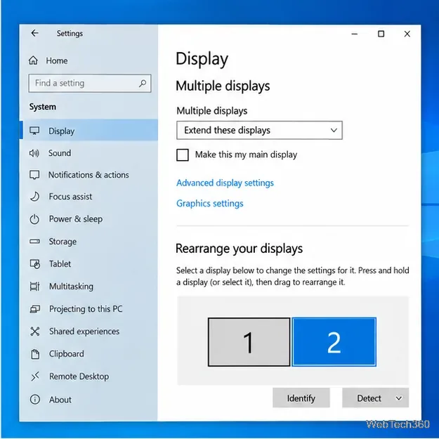
Task: Go to Focus assist settings
Action: pyautogui.click(x=89, y=197)
